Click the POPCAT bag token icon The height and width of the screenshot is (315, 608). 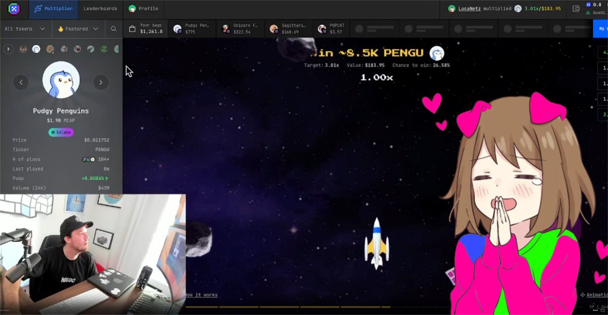[322, 29]
